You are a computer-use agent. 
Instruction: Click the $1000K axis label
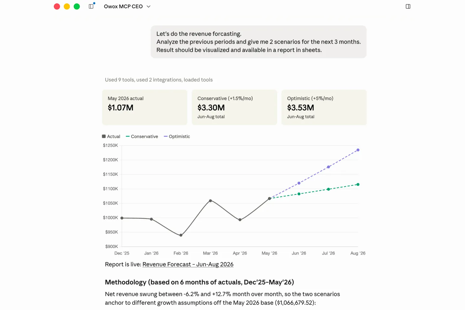click(x=110, y=218)
